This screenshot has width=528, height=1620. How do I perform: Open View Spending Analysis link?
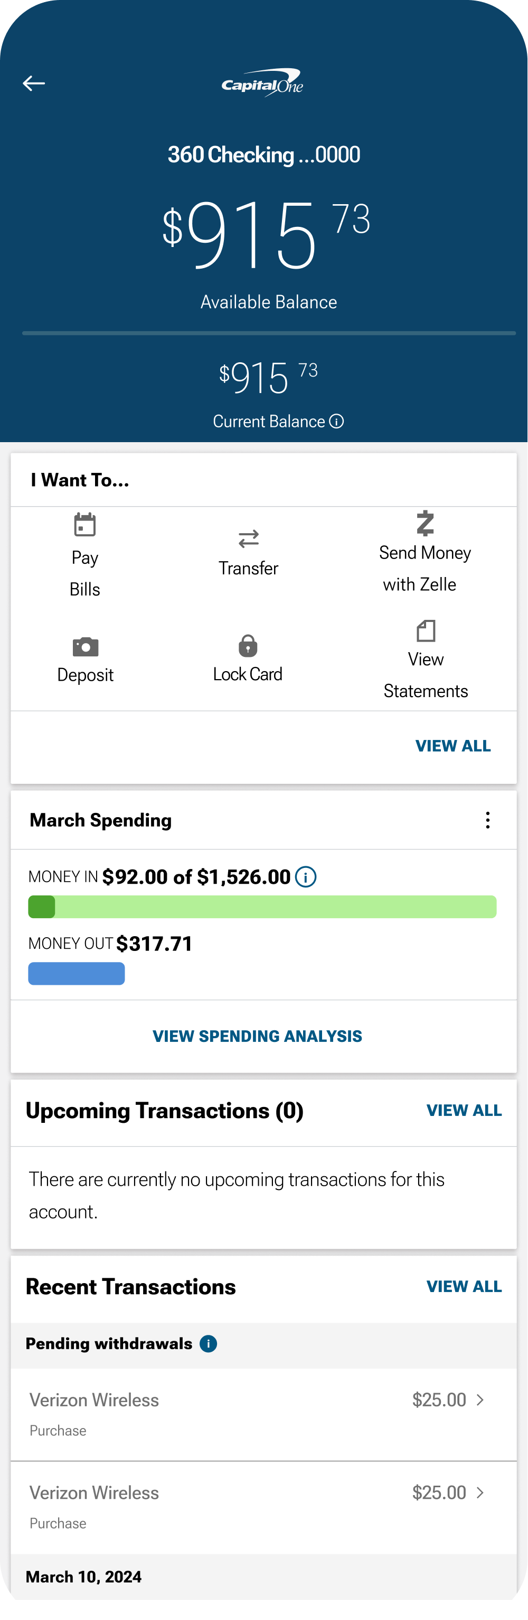[258, 1037]
